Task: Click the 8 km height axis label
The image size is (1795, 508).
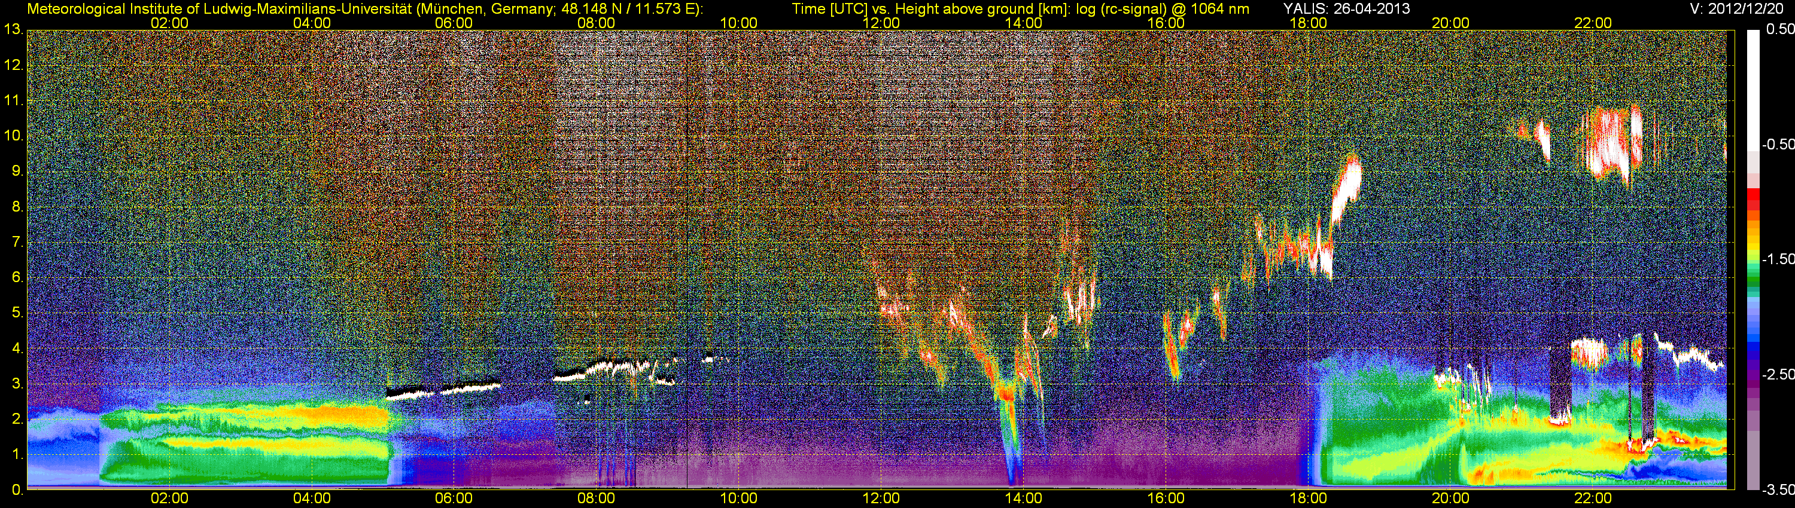Action: coord(16,207)
